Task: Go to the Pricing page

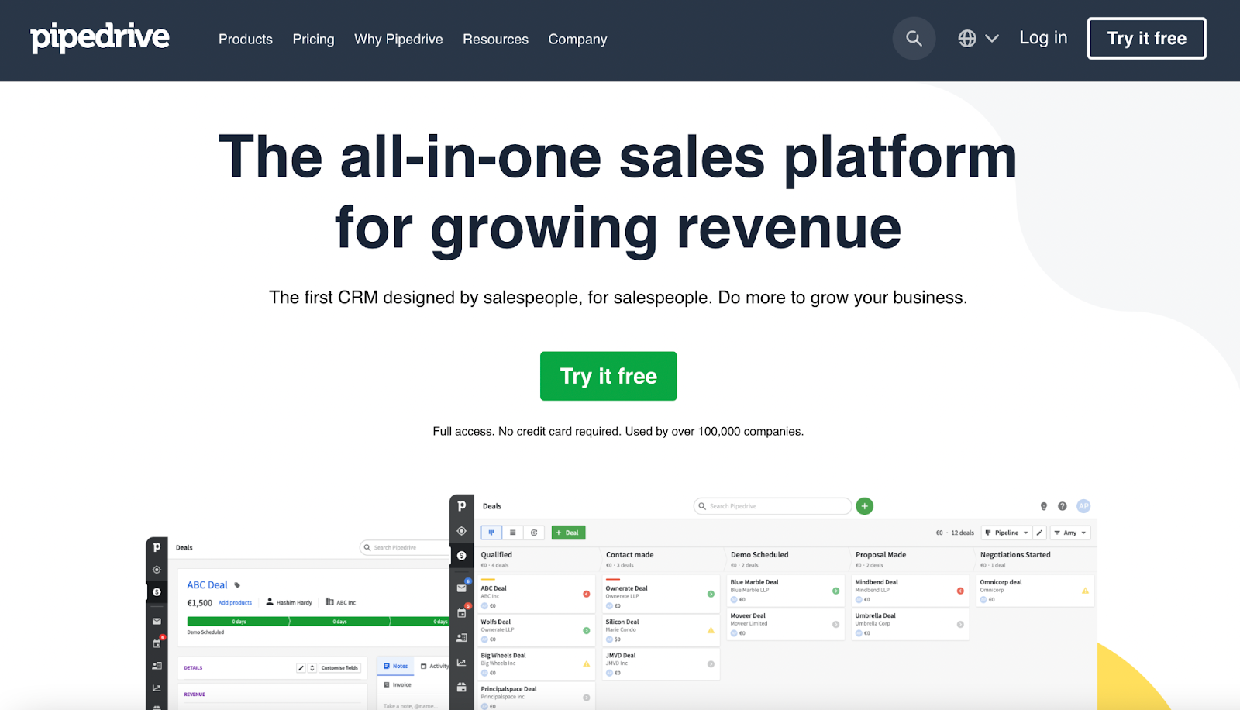Action: click(313, 39)
